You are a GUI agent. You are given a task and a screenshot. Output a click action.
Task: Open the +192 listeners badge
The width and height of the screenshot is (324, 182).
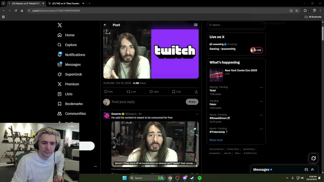pyautogui.click(x=256, y=50)
